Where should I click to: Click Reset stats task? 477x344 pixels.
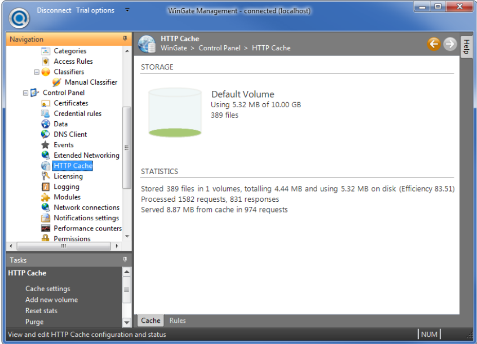point(41,311)
